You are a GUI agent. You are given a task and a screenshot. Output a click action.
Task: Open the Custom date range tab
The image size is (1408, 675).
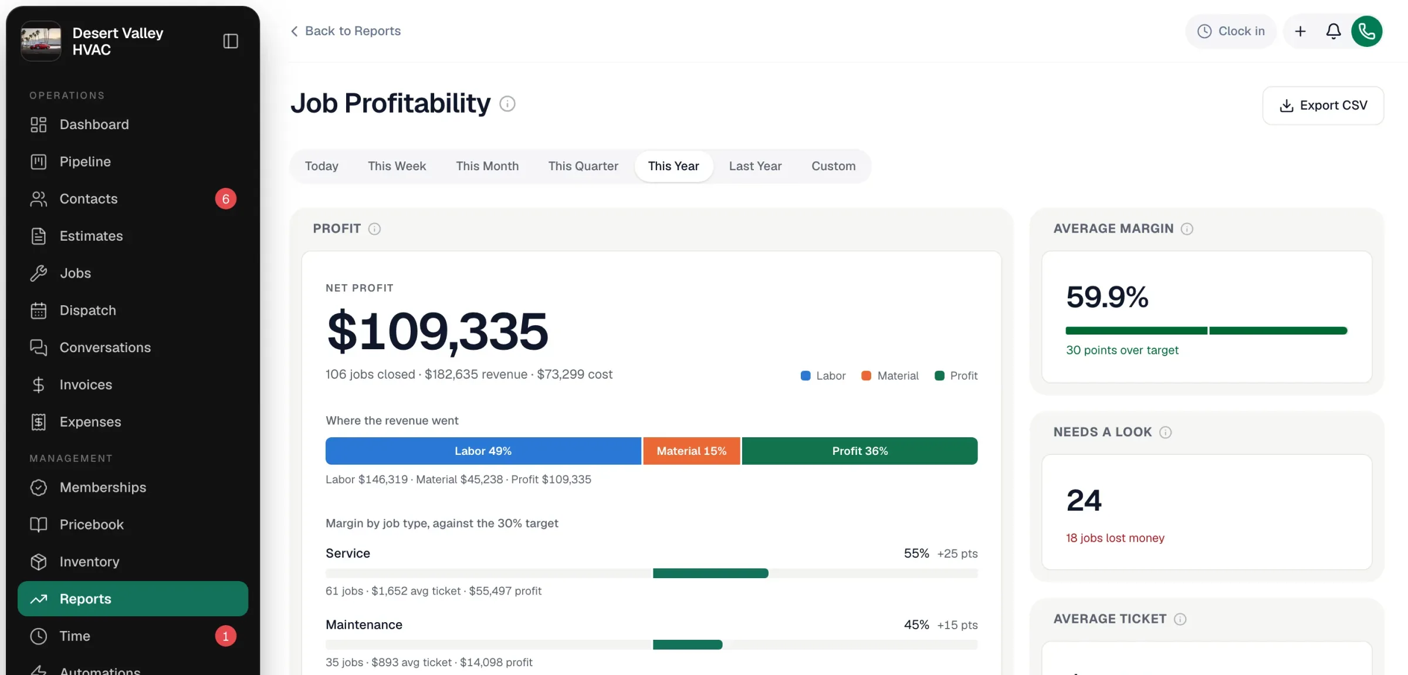(x=833, y=166)
